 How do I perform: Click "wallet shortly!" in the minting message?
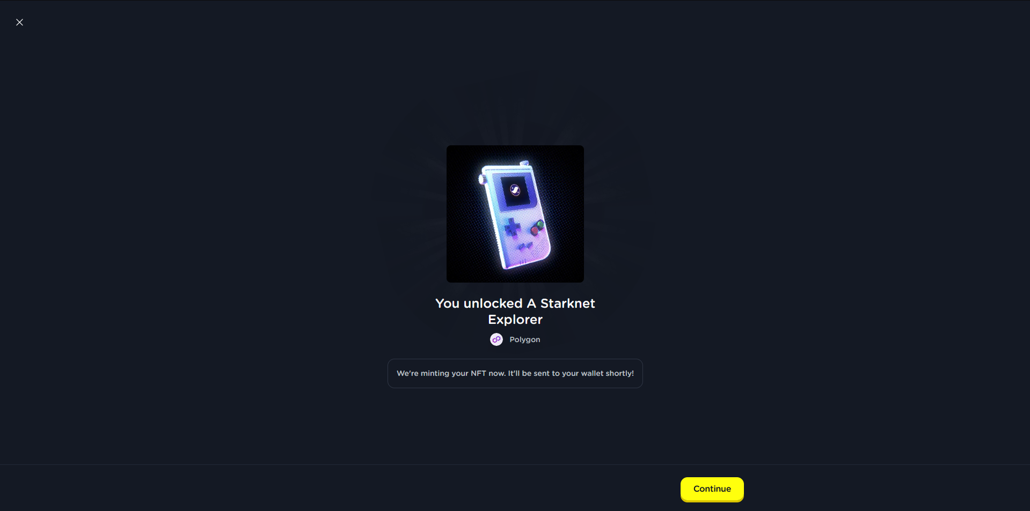point(607,373)
